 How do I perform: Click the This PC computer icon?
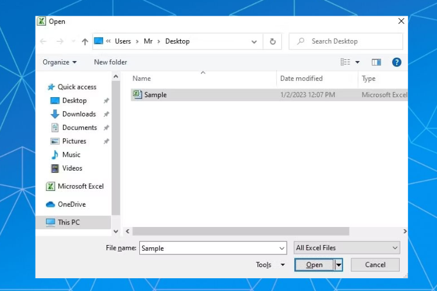pos(50,222)
